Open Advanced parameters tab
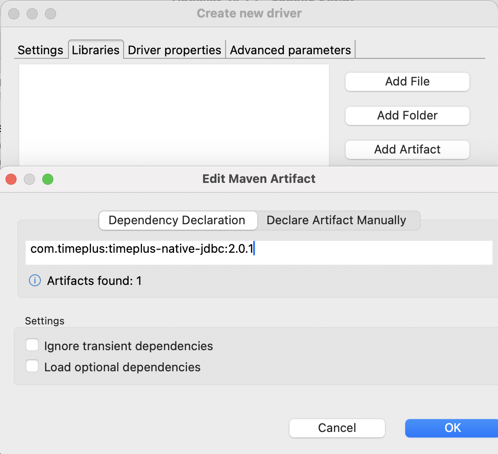The width and height of the screenshot is (498, 454). pos(290,50)
